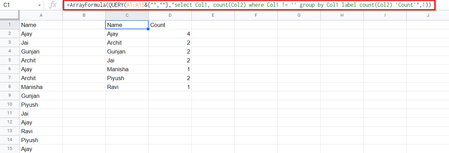The height and width of the screenshot is (153, 449).
Task: Select row 2 header
Action: pos(10,34)
